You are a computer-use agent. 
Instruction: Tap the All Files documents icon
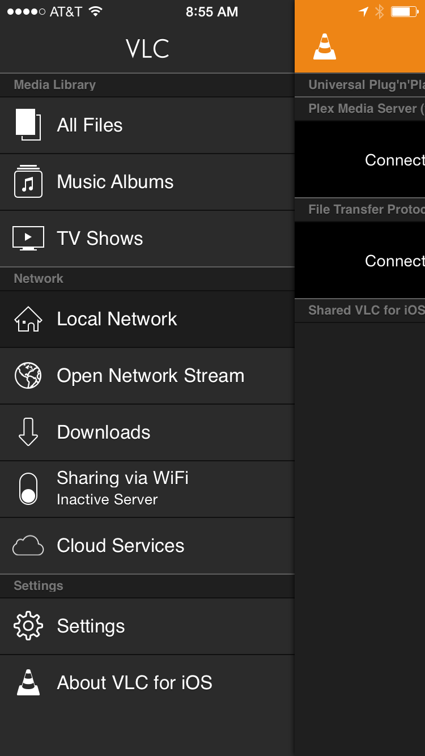(28, 125)
